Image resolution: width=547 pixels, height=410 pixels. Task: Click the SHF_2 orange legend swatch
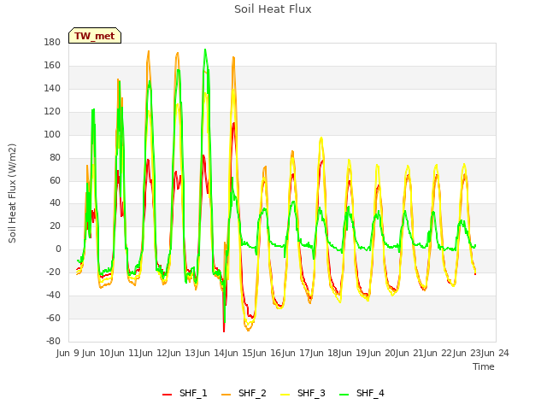(x=226, y=395)
